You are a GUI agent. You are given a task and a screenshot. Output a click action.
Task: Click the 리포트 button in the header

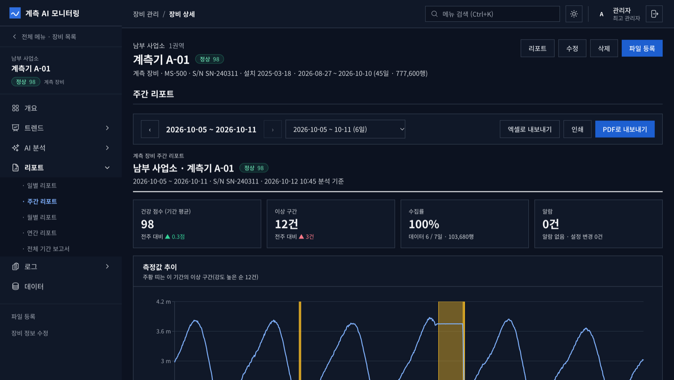538,48
